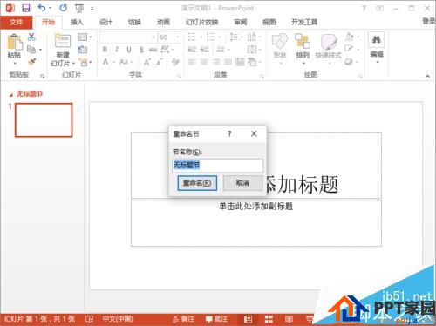
Task: Click the Quick Styles icon
Action: pos(329,41)
